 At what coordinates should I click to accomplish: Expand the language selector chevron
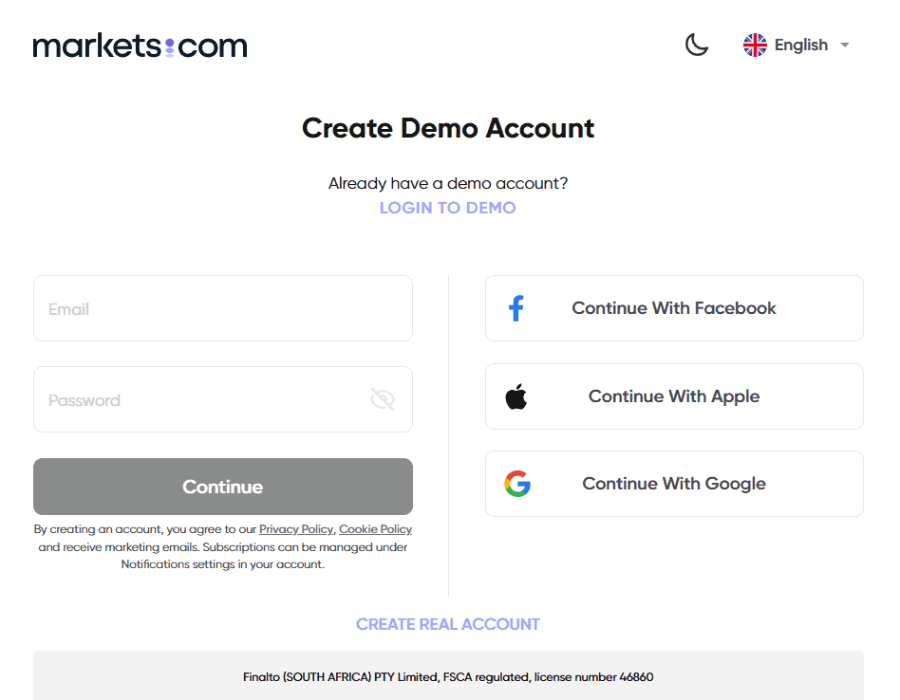pos(844,45)
